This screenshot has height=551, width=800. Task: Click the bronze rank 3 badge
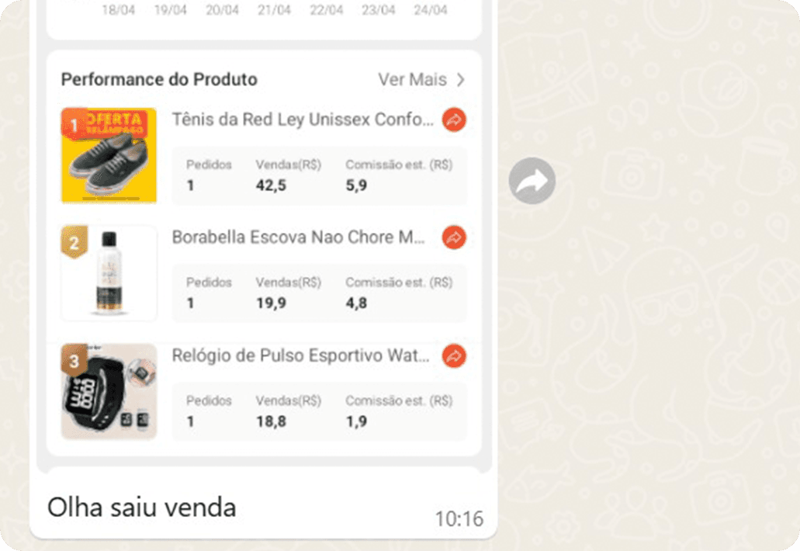tap(74, 360)
